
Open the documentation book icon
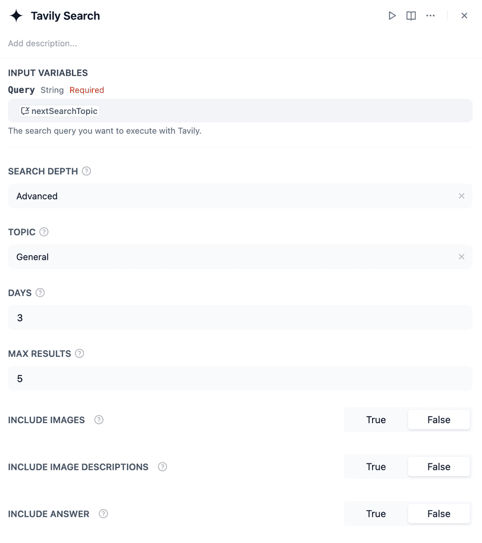coord(411,15)
